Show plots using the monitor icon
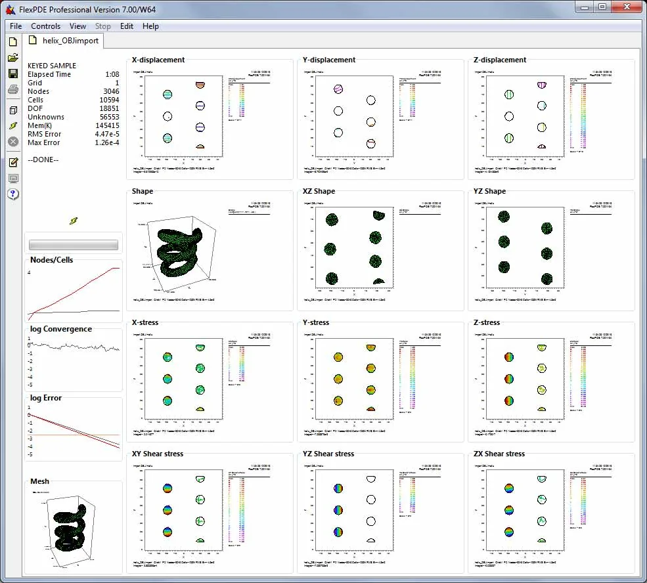The width and height of the screenshot is (647, 583). (13, 178)
